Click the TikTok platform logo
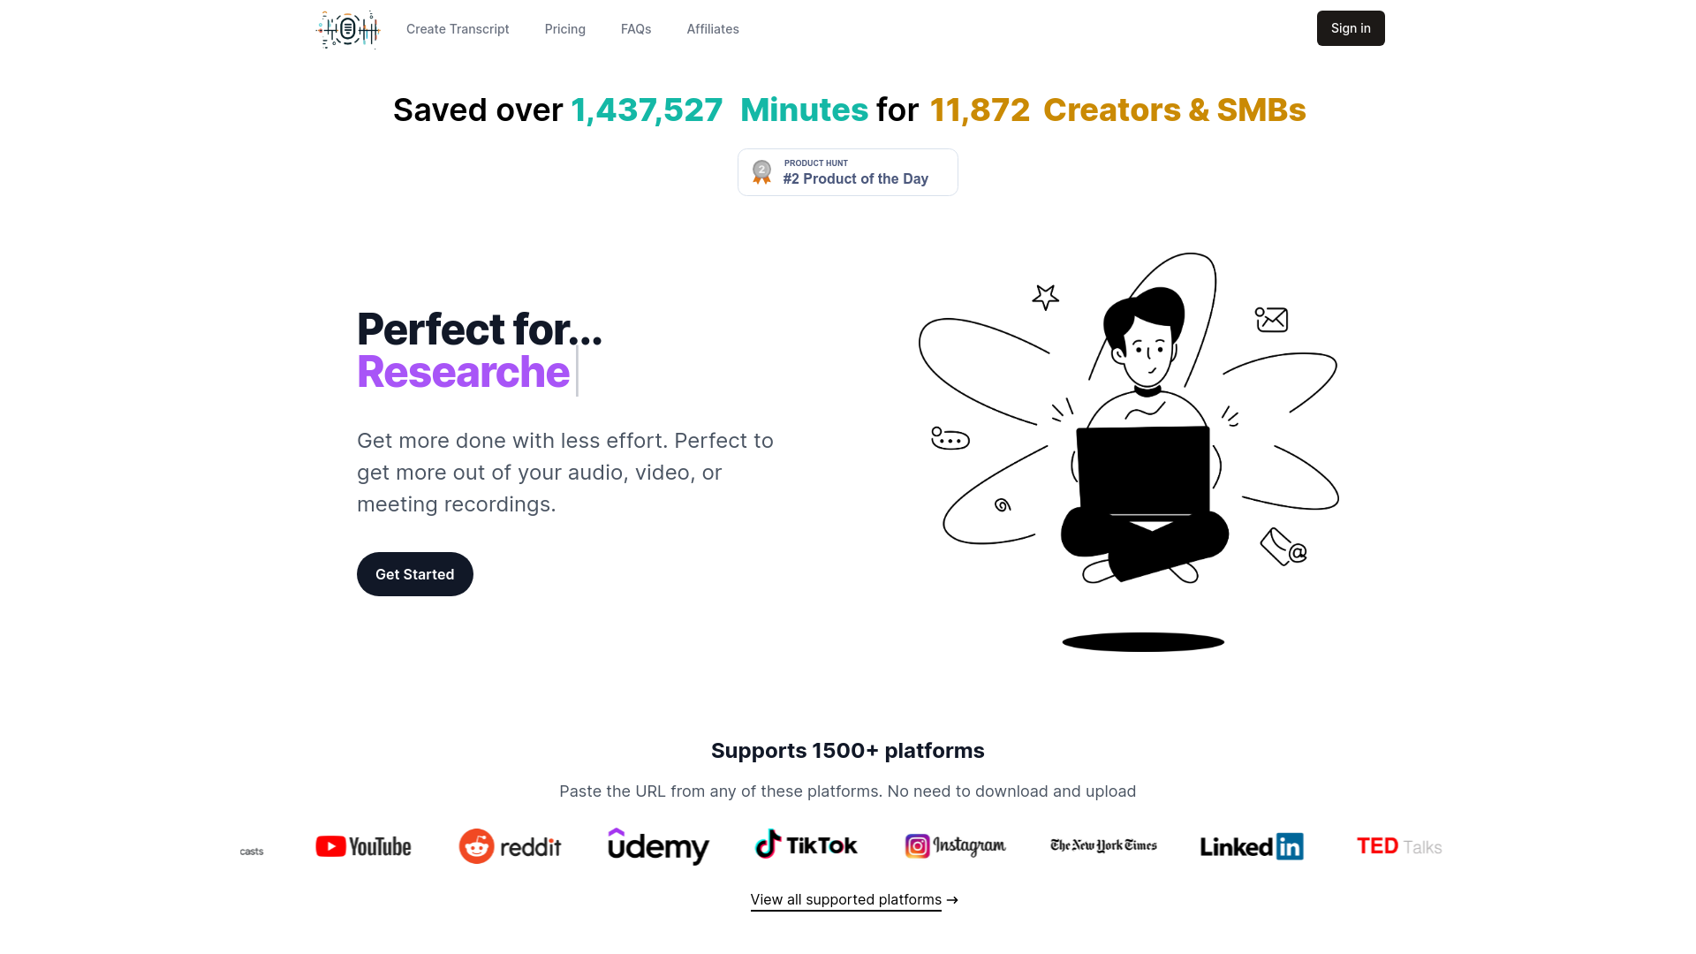Image resolution: width=1696 pixels, height=954 pixels. pyautogui.click(x=806, y=845)
